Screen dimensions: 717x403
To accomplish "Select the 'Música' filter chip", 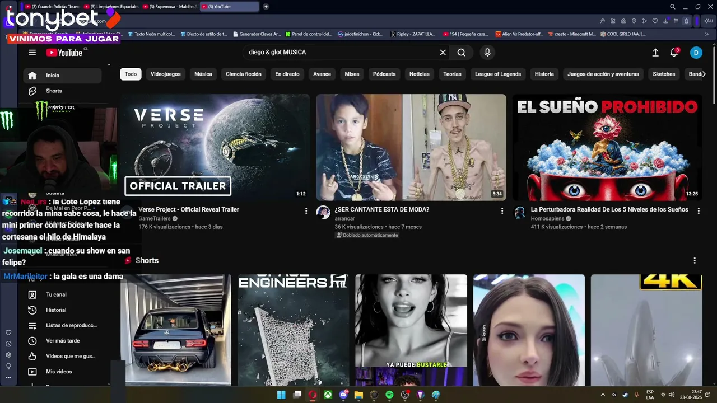I will (203, 74).
